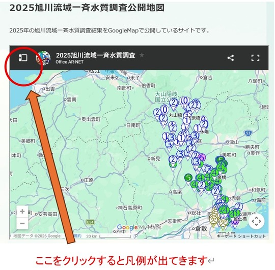Click the 八頭町 label on map
Image resolution: width=275 pixels, height=270 pixels.
click(x=256, y=81)
